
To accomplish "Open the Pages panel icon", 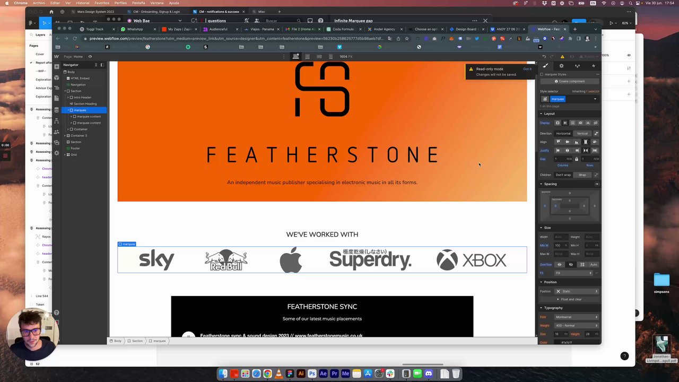I will [57, 99].
